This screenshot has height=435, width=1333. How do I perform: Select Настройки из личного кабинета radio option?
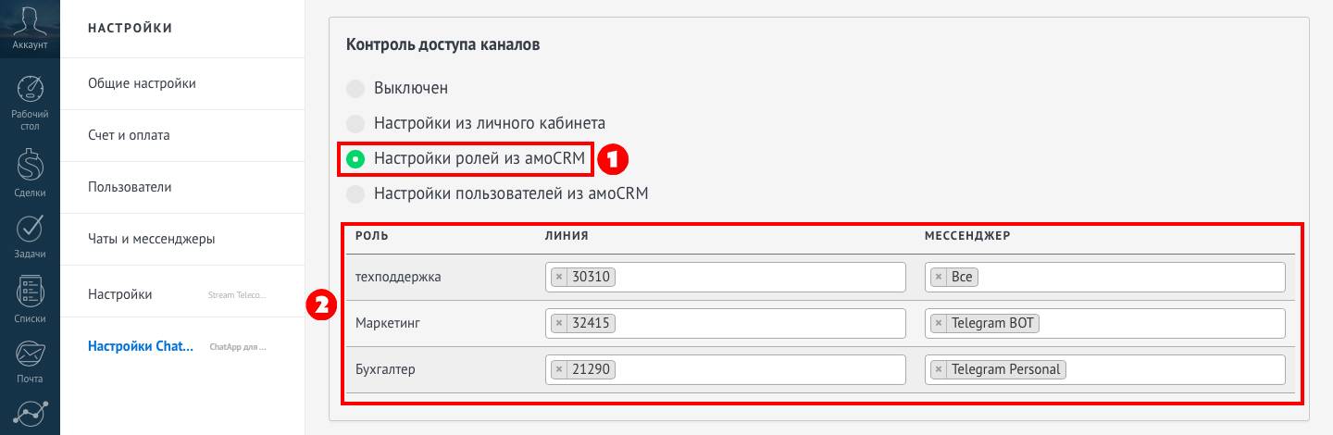coord(355,123)
